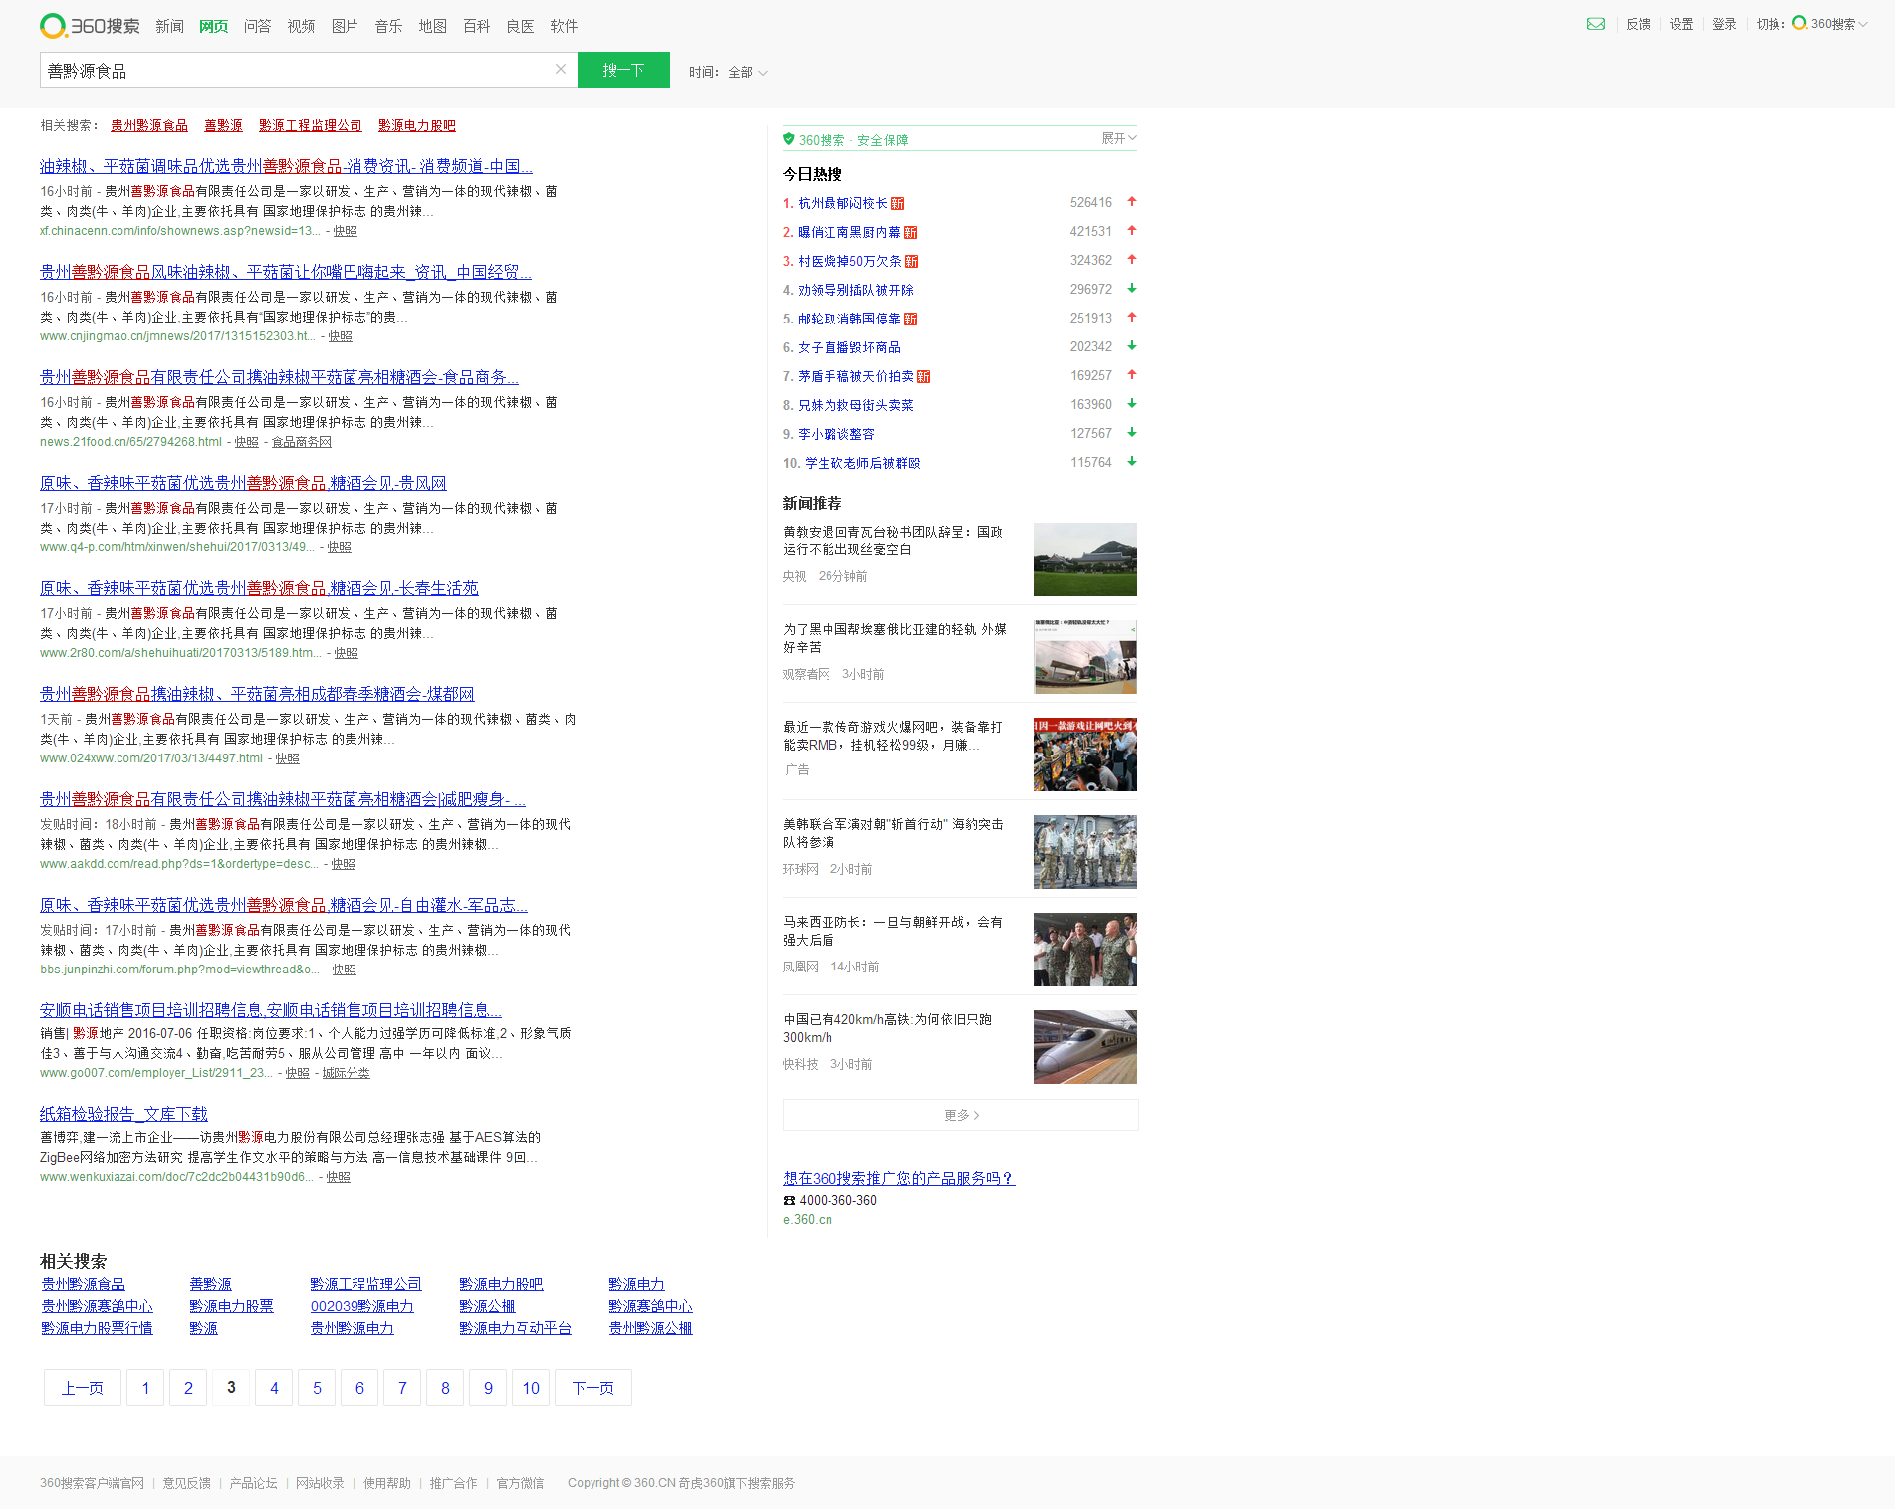Open result 油辣椒、平菇菌调味品优选贵州善黔源食品
1895x1509 pixels.
tap(286, 166)
